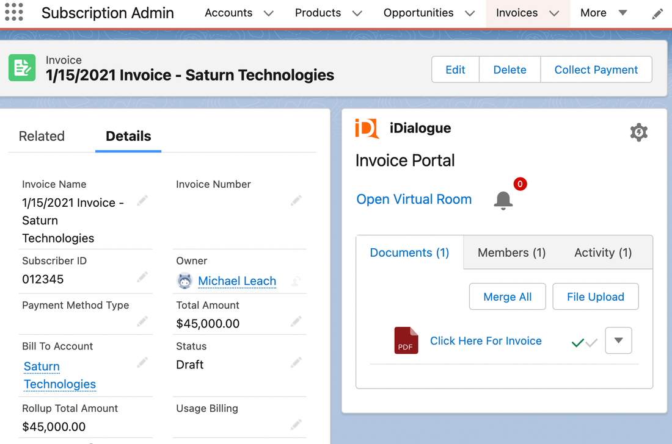Open Michael Leach owner link
Viewport: 672px width, 444px height.
click(x=237, y=281)
